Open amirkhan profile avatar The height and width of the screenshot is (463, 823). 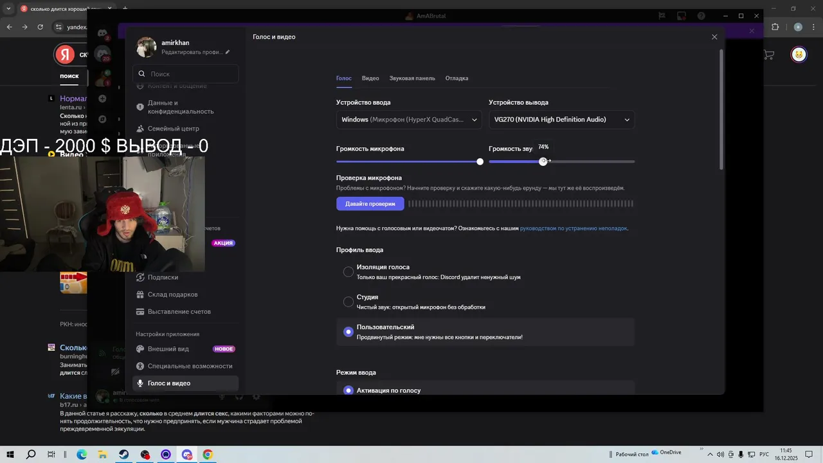147,47
